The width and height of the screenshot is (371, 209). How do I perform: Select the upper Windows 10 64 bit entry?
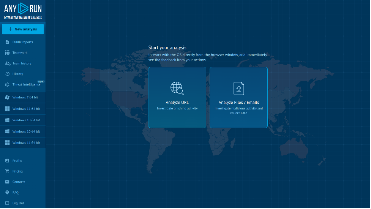tap(23, 120)
